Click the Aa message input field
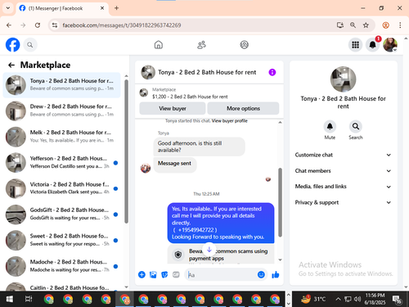The width and height of the screenshot is (409, 307). click(x=222, y=275)
